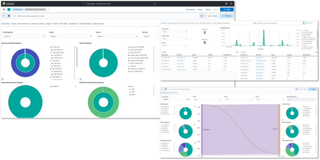Image resolution: width=320 pixels, height=160 pixels.
Task: Toggle legend on Servers and Clients chart
Action: 2,79
